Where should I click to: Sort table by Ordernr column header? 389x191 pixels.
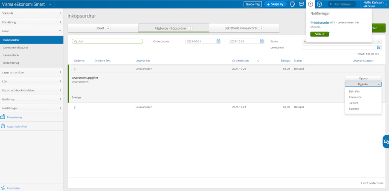tap(79, 61)
